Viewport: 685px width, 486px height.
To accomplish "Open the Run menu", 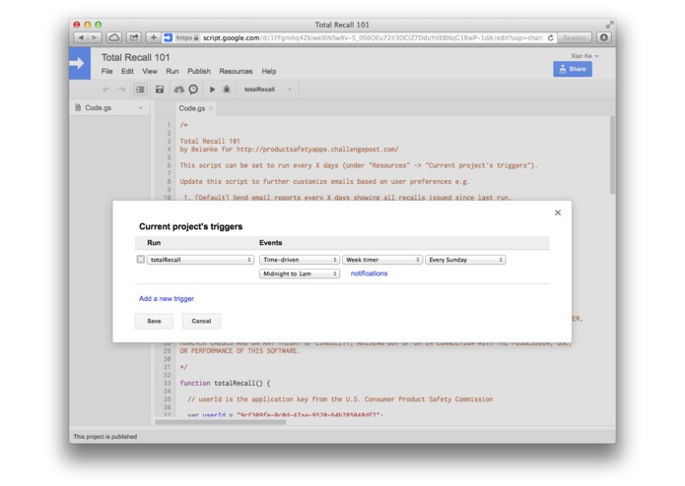I will click(172, 71).
